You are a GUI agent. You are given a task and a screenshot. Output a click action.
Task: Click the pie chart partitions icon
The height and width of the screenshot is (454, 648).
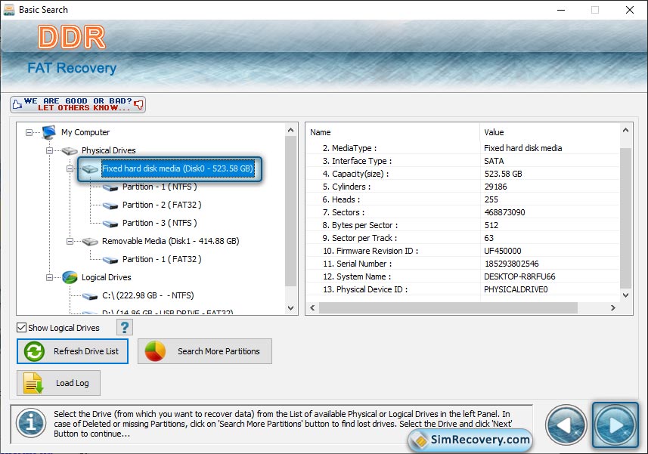pyautogui.click(x=155, y=351)
